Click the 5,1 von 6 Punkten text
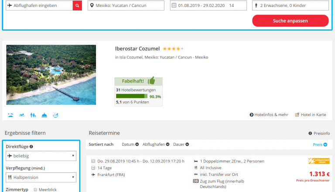Viewport: 335px width, 192px height. tap(133, 102)
